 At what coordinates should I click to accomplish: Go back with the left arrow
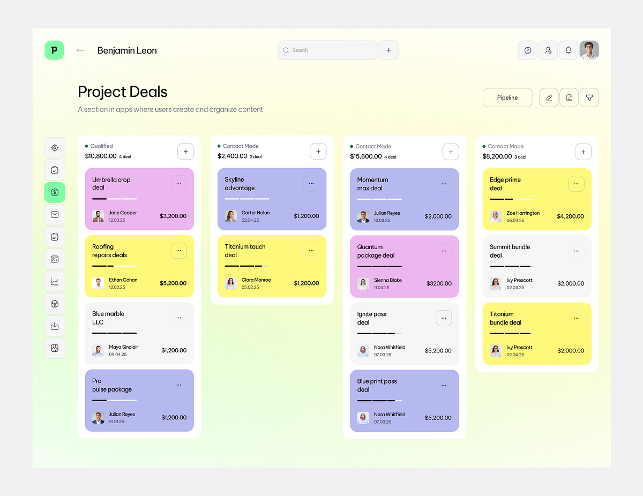pyautogui.click(x=80, y=50)
